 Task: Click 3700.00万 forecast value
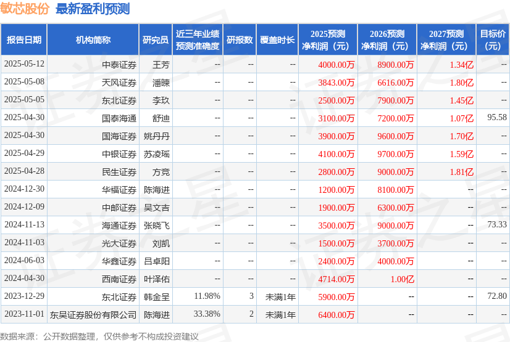pos(396,243)
